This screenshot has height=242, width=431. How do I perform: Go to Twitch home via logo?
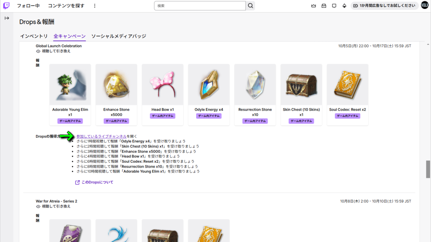(x=6, y=6)
